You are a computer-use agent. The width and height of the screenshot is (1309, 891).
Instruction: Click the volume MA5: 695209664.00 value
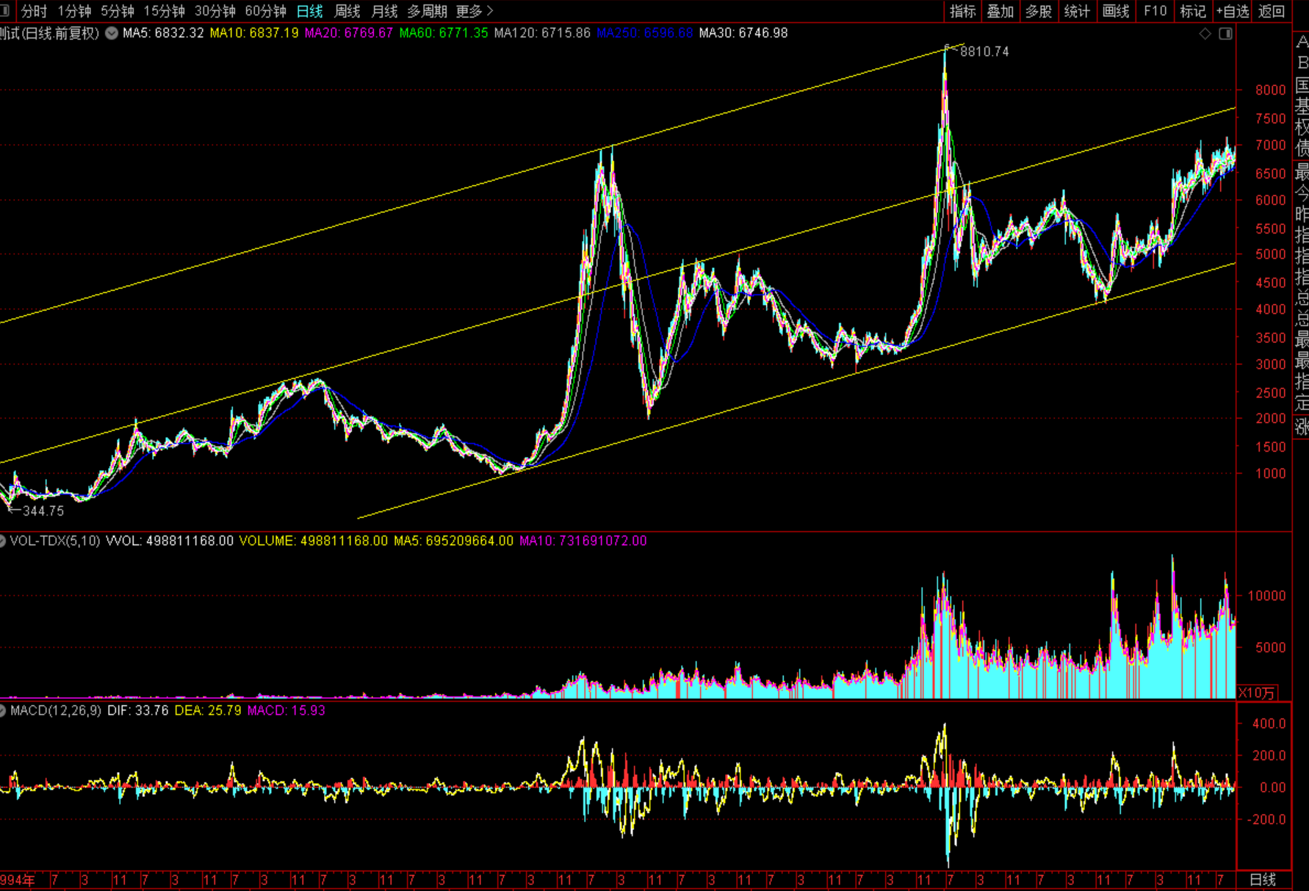click(454, 541)
